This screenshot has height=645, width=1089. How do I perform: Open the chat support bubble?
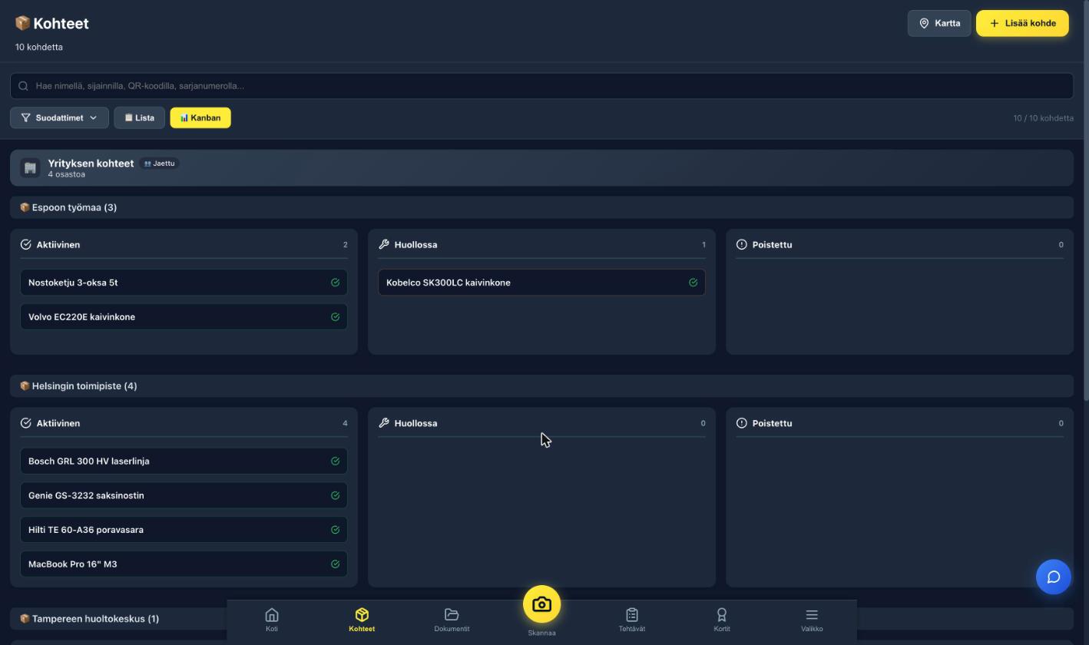tap(1053, 577)
